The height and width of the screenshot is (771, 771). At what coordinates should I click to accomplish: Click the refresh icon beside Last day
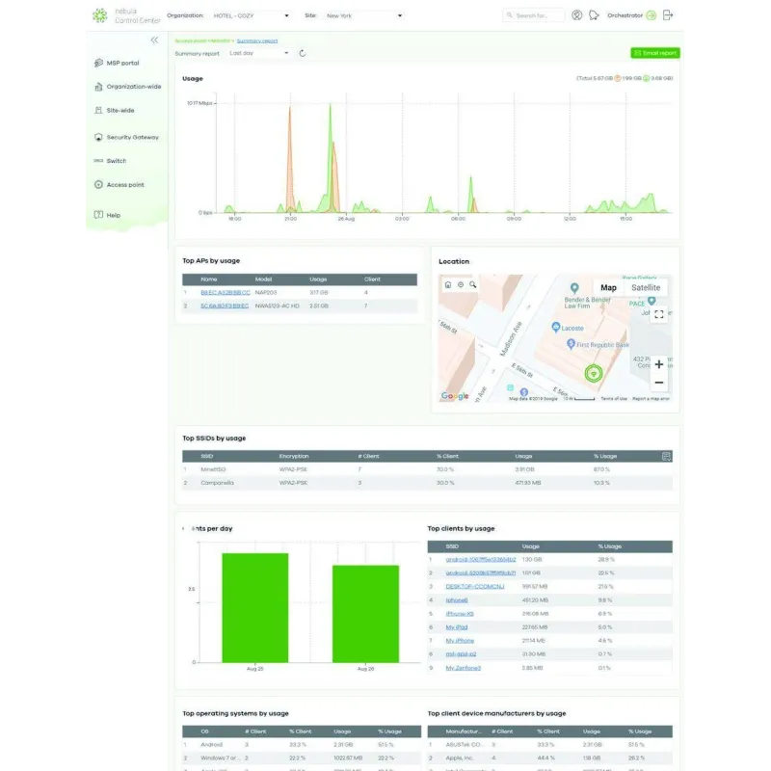tap(303, 53)
